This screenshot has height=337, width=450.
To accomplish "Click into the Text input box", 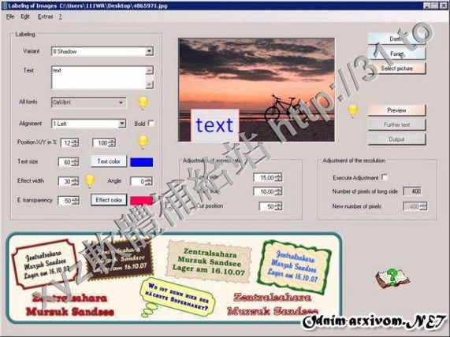I will [x=99, y=77].
